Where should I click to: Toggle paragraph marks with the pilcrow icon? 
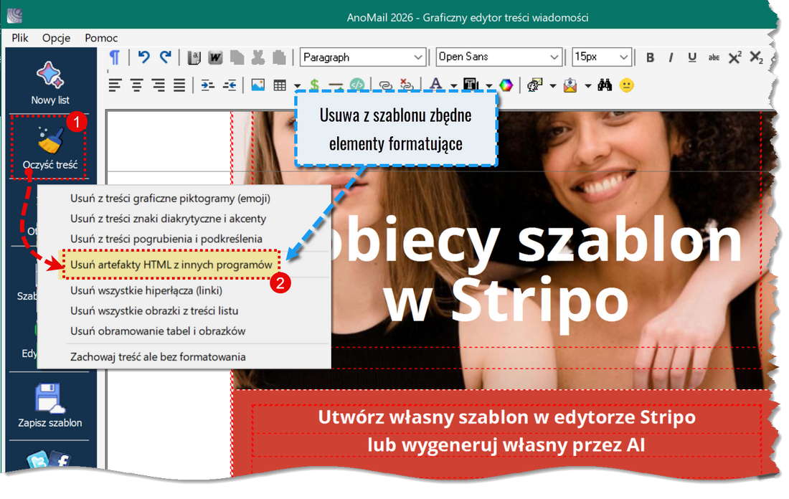[x=114, y=57]
